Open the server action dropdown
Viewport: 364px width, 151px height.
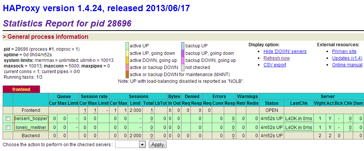tap(130, 144)
